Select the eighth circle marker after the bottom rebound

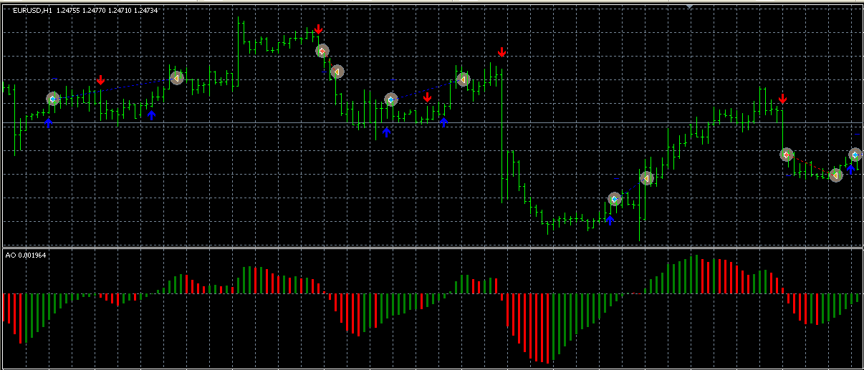click(646, 177)
